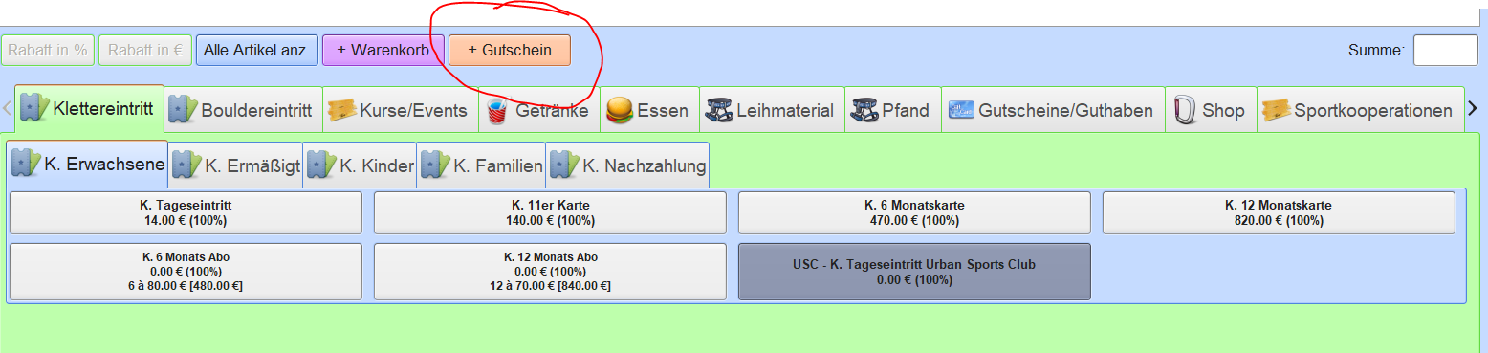Open Shop carabiner icon
The image size is (1488, 353).
[x=1184, y=111]
